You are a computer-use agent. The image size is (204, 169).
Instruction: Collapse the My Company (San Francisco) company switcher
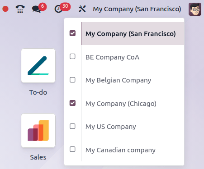pyautogui.click(x=137, y=9)
